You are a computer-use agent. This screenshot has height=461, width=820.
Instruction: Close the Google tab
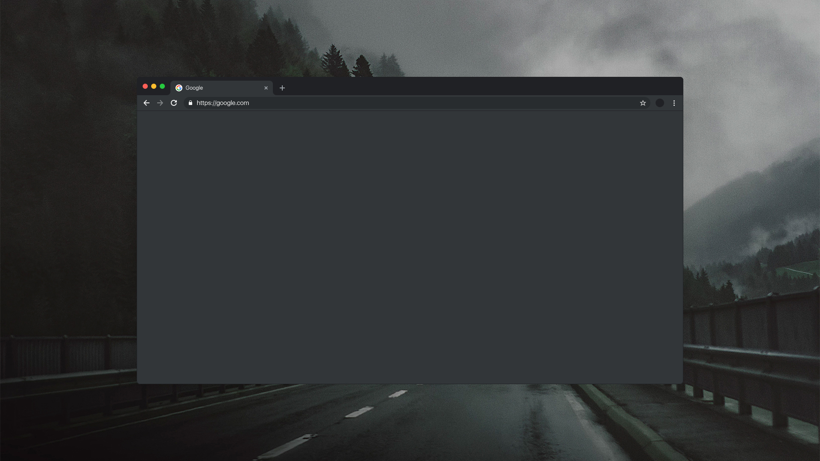pos(266,88)
